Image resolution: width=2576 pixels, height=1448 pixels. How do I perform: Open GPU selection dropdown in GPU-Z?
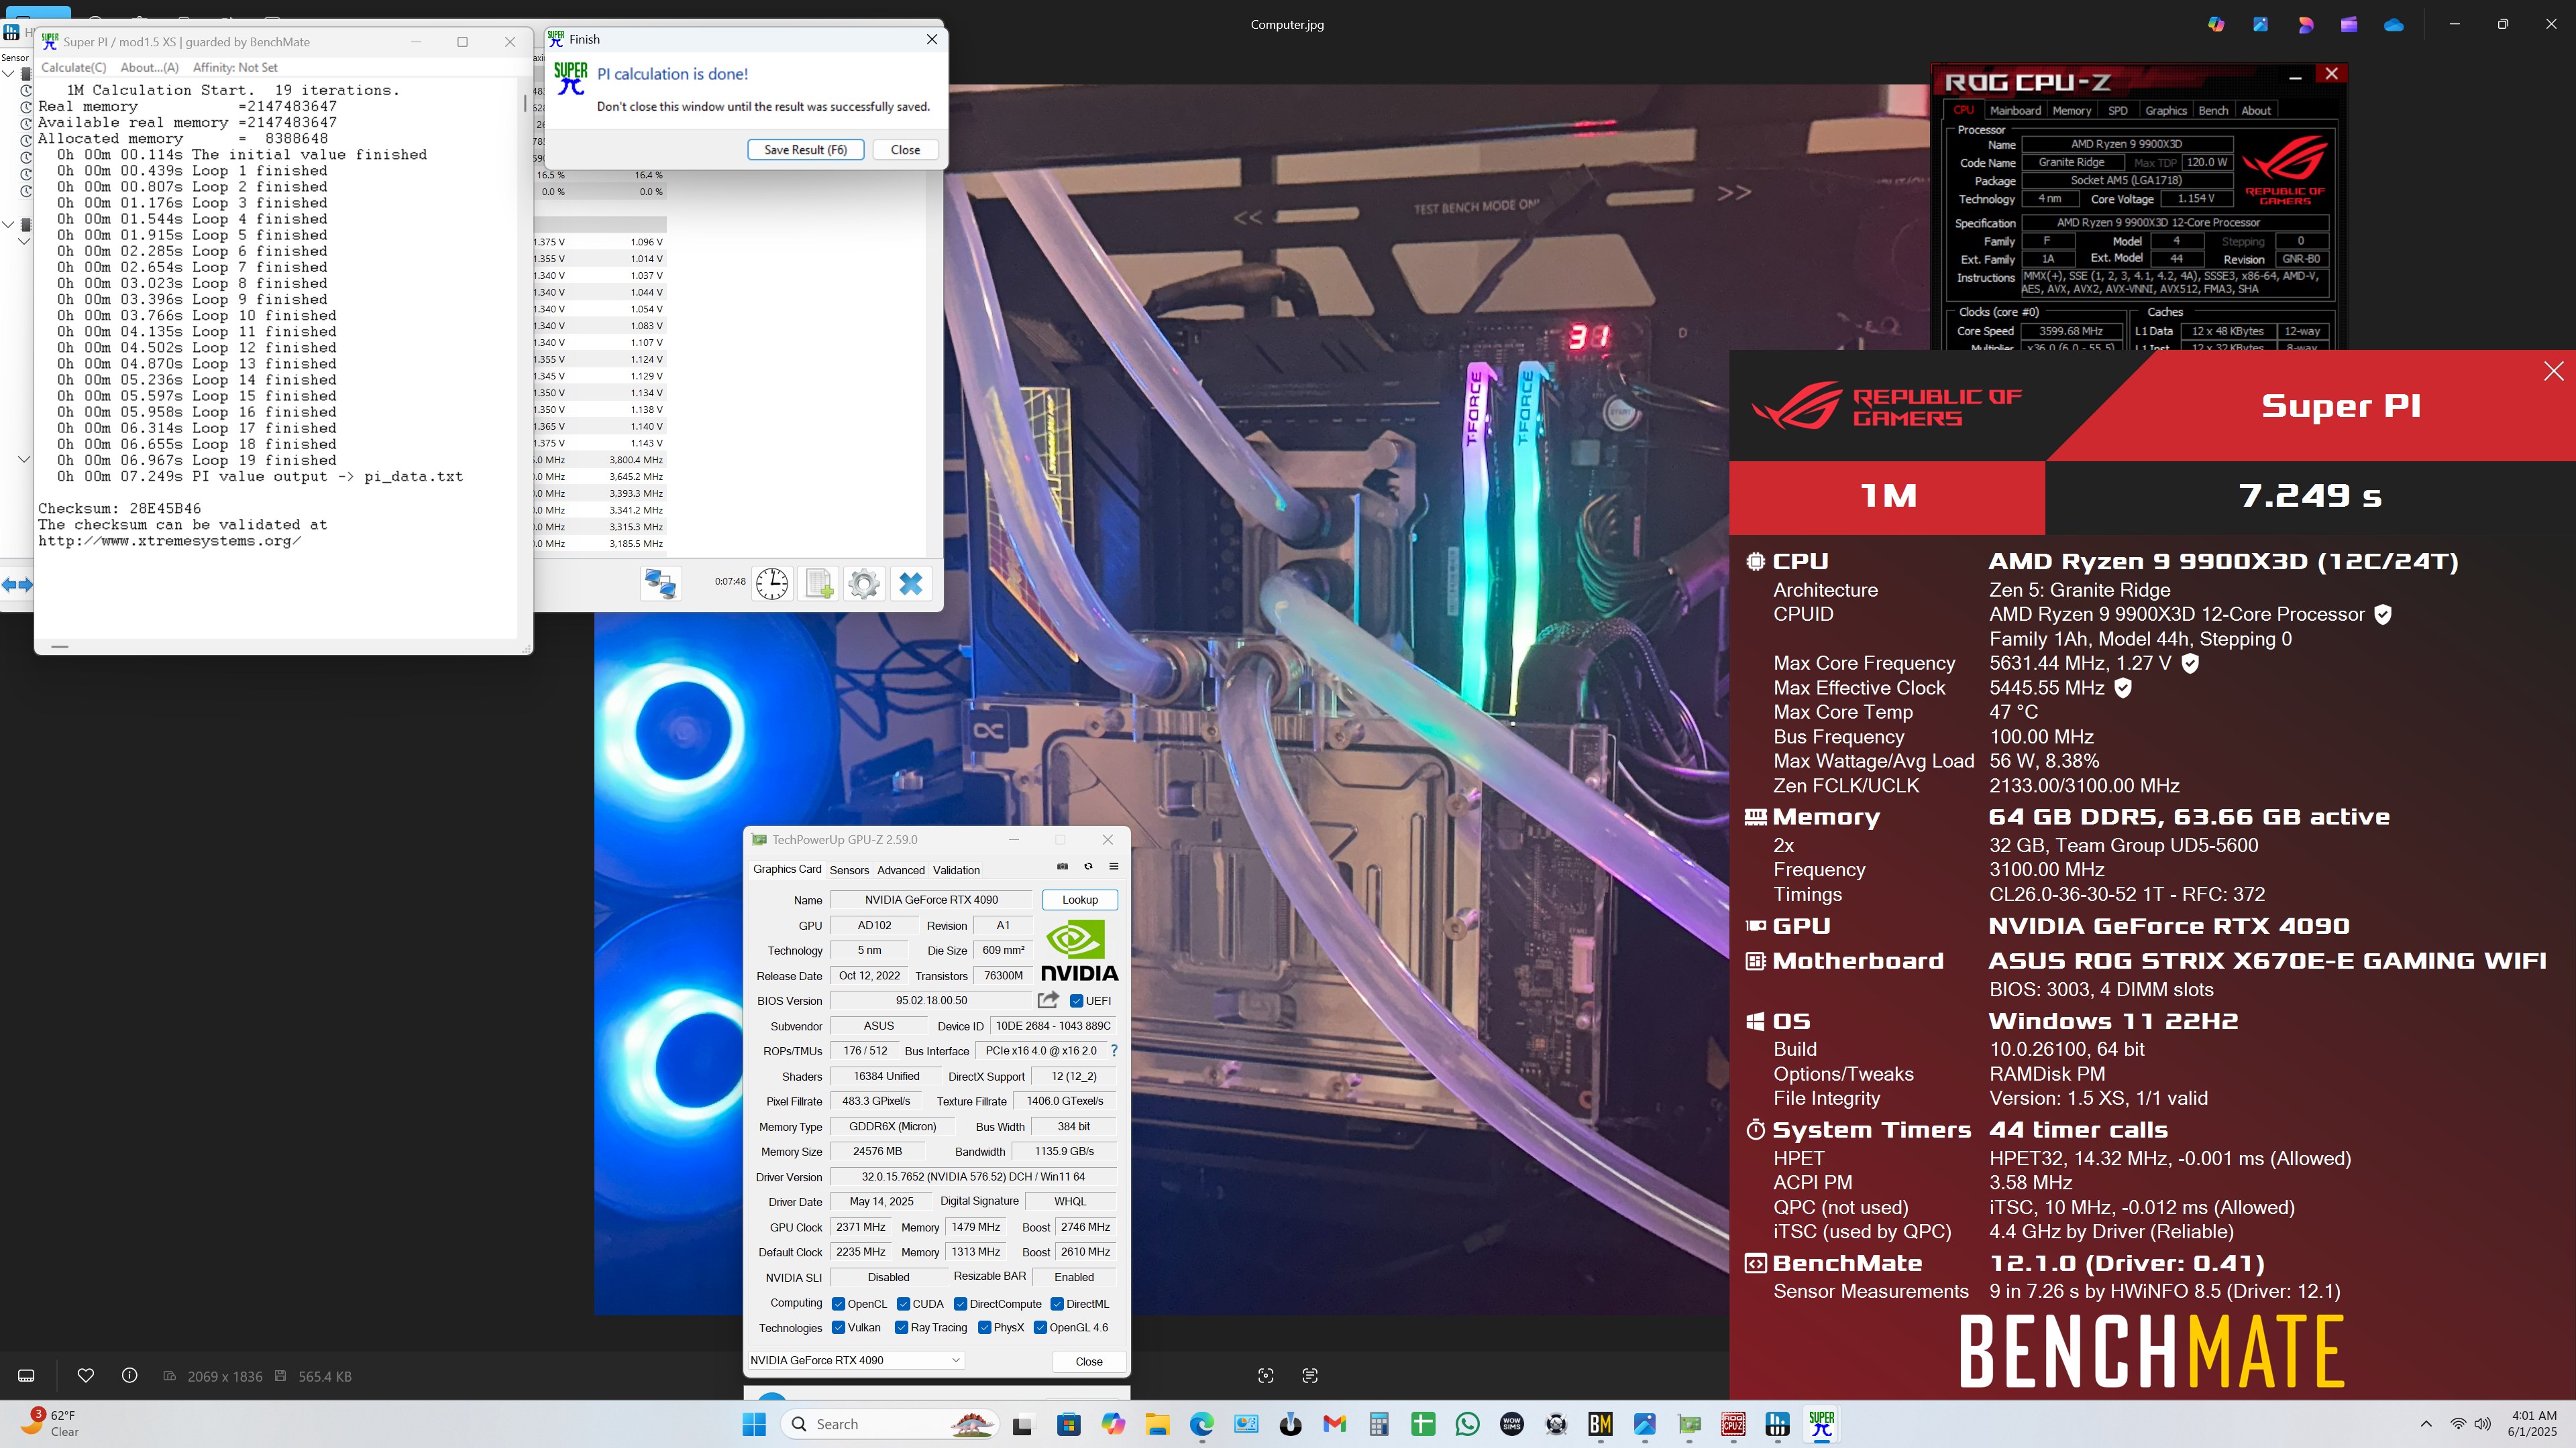(x=856, y=1360)
